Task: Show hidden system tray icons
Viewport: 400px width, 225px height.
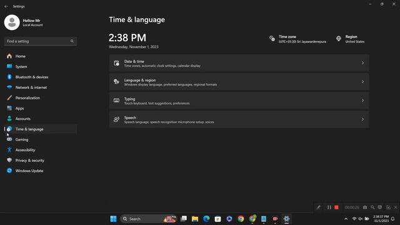Action: click(346, 219)
